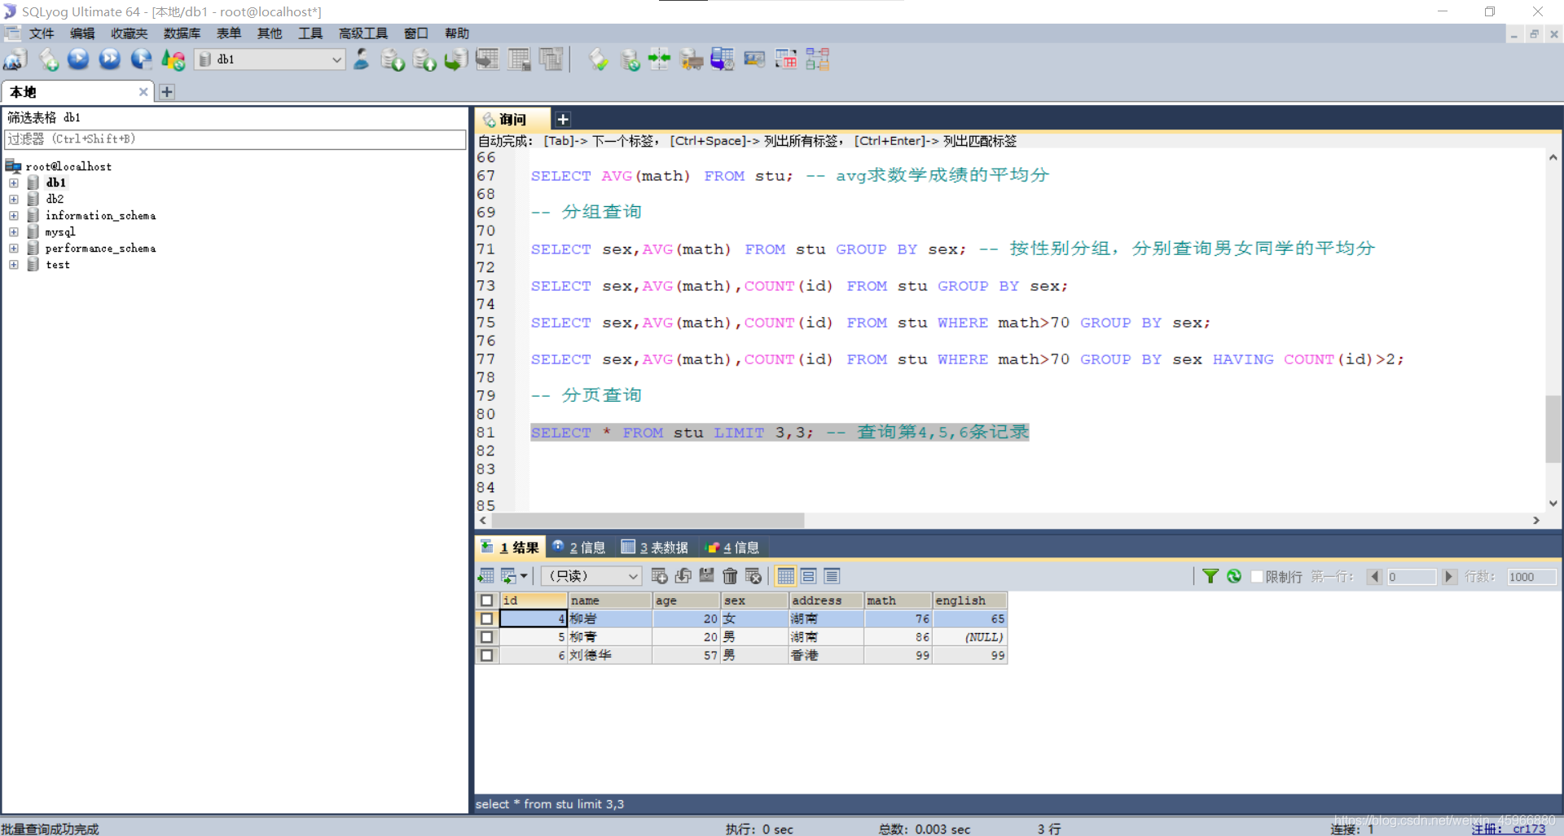Click the next page arrow button
The image size is (1564, 836).
pyautogui.click(x=1448, y=577)
